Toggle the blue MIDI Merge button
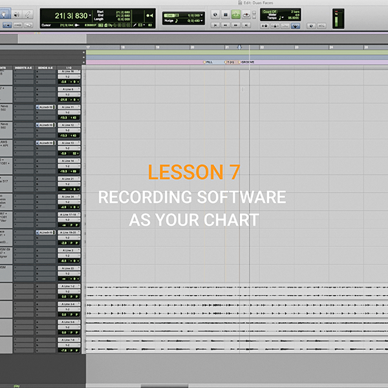Viewport: 388px width, 388px height. [x=296, y=26]
